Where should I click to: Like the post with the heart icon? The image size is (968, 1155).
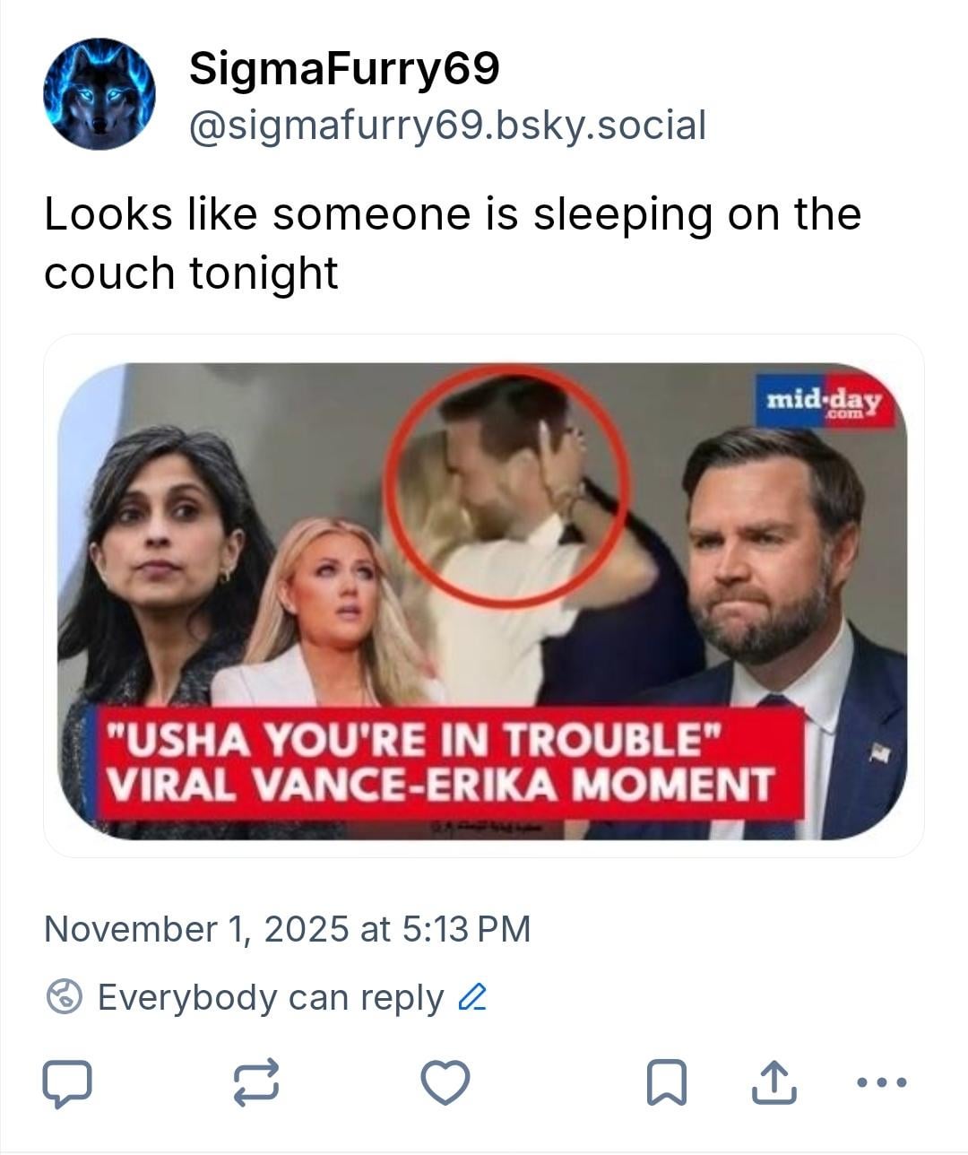tap(445, 1082)
